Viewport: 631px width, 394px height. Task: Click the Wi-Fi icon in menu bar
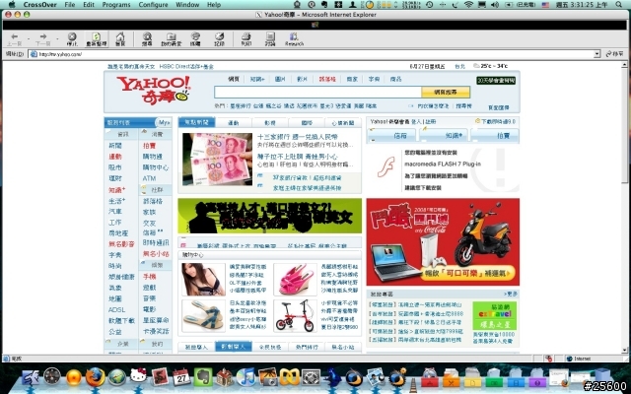point(468,5)
